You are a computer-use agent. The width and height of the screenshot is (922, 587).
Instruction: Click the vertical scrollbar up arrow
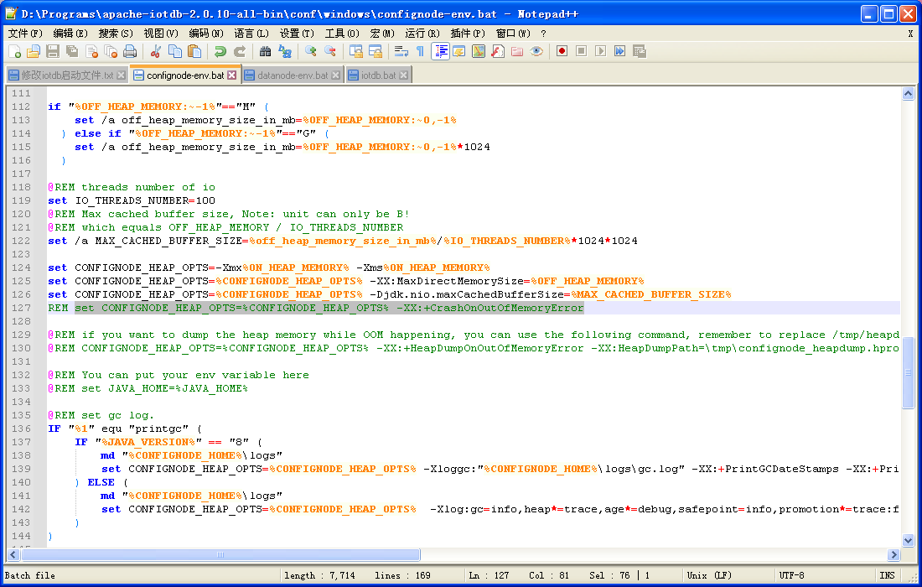click(x=908, y=94)
